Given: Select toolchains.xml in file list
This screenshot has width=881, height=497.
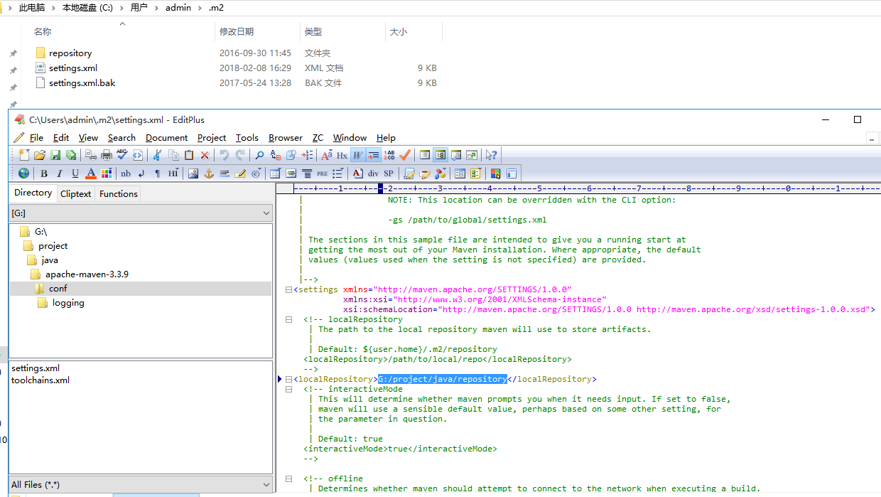Looking at the screenshot, I should pos(40,380).
